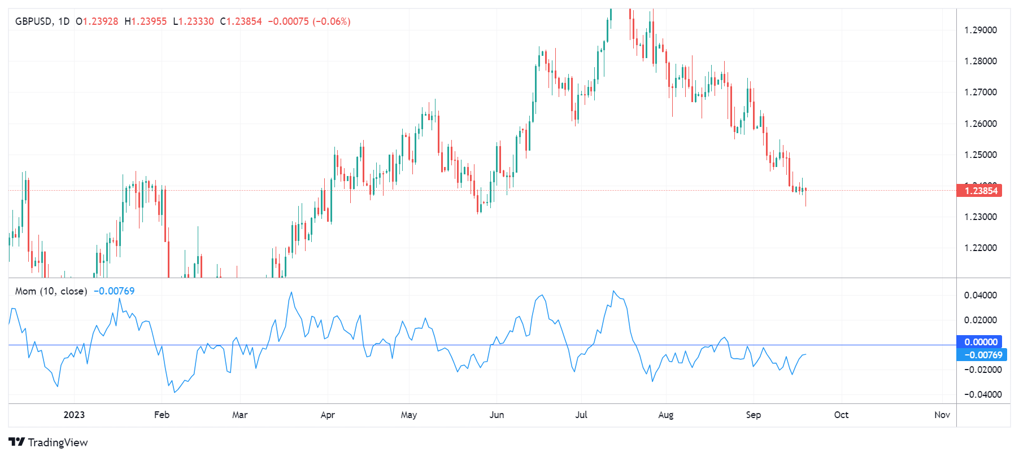Click the 1.26000 price axis label

point(981,124)
